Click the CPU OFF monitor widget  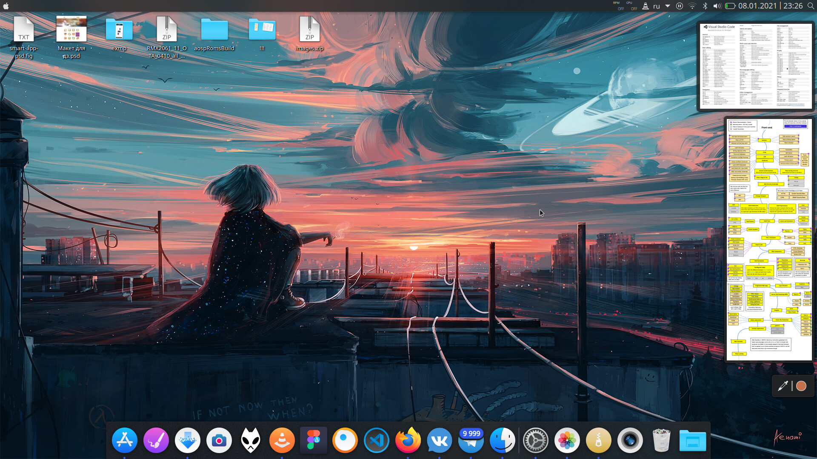(631, 6)
